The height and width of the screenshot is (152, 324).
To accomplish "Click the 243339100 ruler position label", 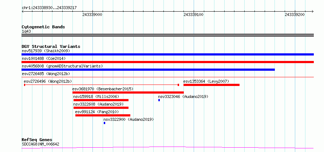I will click(193, 15).
